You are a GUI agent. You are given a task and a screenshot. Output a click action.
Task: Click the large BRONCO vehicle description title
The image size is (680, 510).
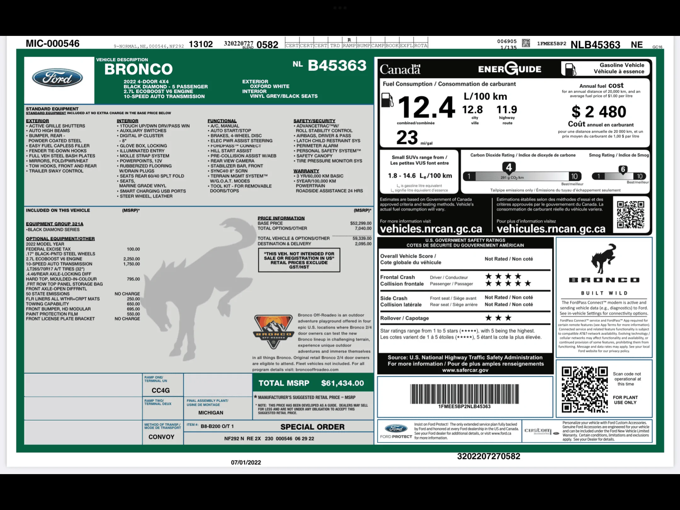(139, 69)
